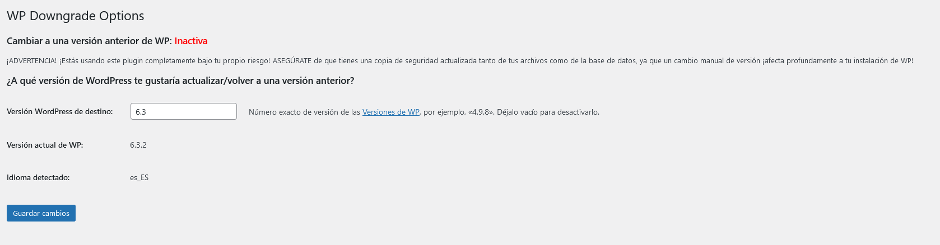Image resolution: width=940 pixels, height=245 pixels.
Task: Click the Versión WordPress de destino label
Action: (60, 111)
